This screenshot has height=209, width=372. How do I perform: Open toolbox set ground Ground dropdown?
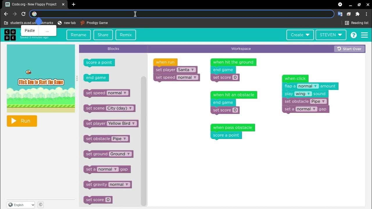tap(120, 154)
